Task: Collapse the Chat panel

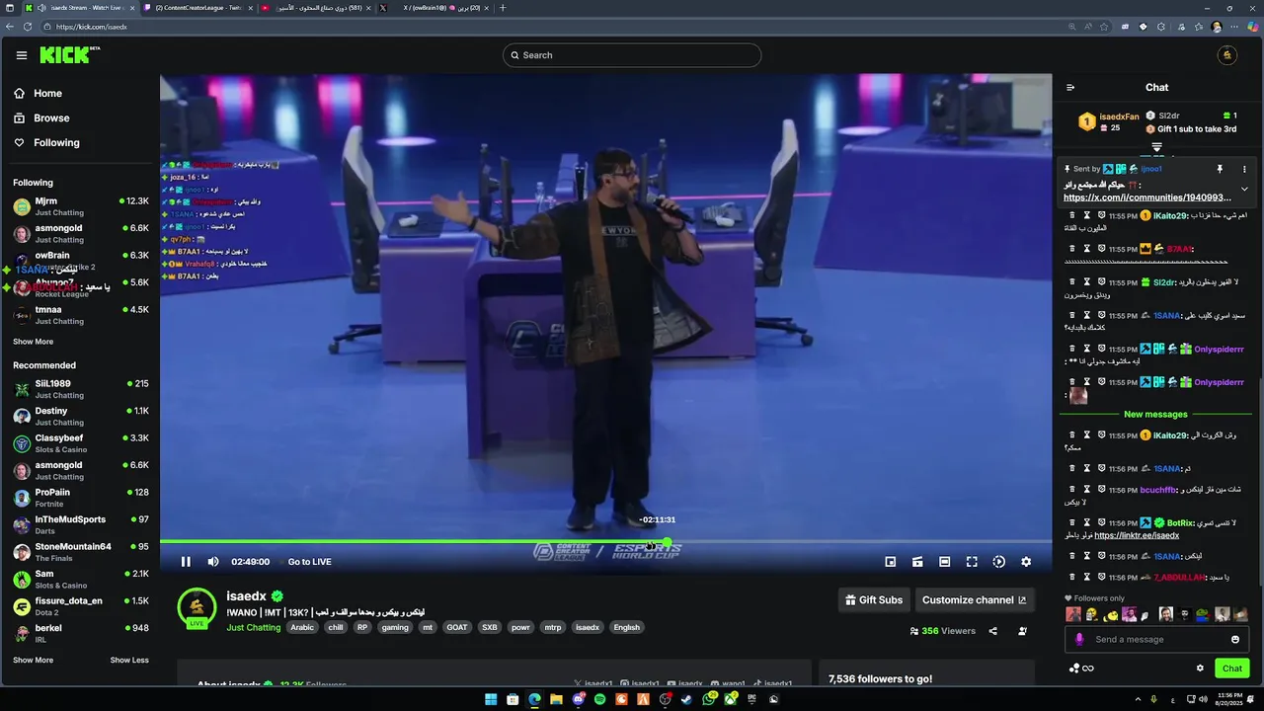Action: coord(1070,88)
